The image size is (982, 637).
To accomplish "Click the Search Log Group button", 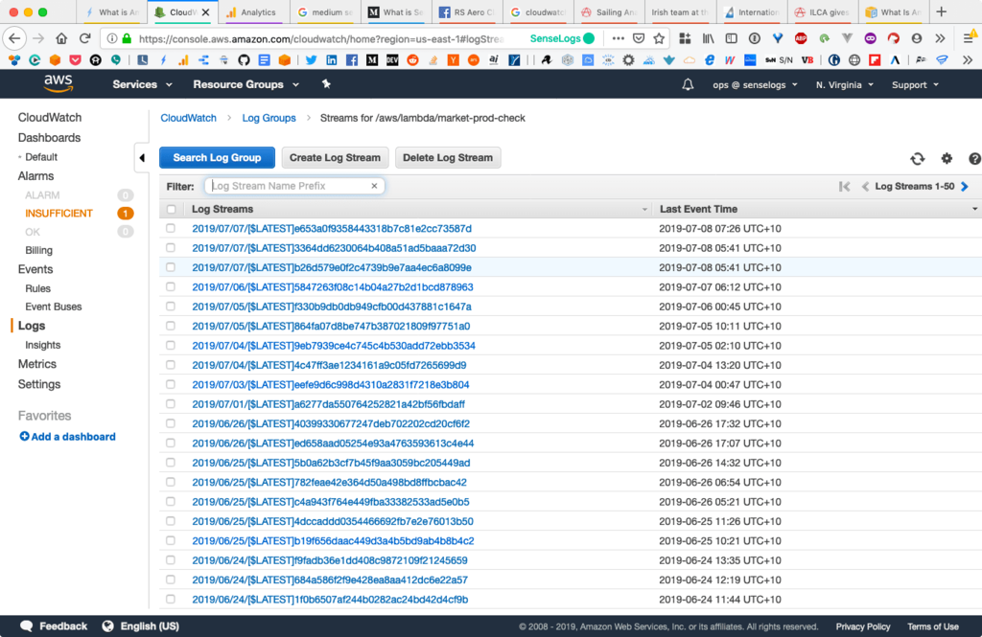I will [x=217, y=158].
